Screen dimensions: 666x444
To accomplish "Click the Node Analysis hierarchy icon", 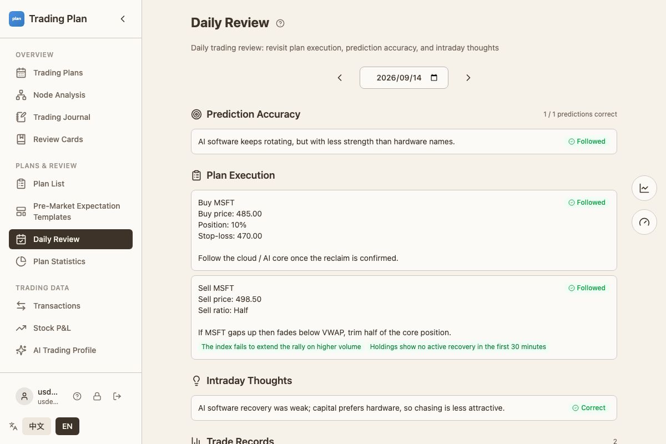I will tap(21, 95).
